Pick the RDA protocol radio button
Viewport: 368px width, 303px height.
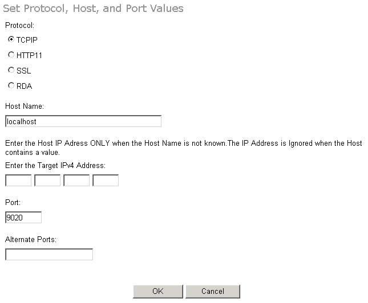point(11,86)
